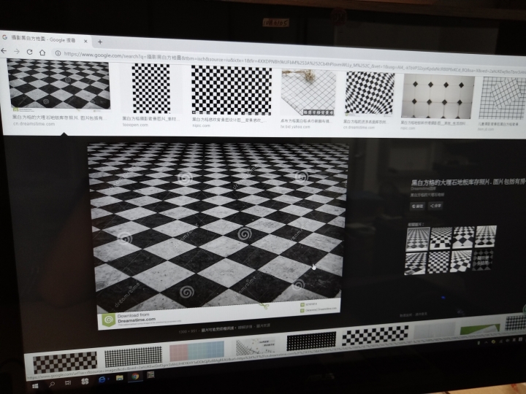Open the white tiles with black diamonds result
Screen dimensions: 526x394
(x=438, y=97)
